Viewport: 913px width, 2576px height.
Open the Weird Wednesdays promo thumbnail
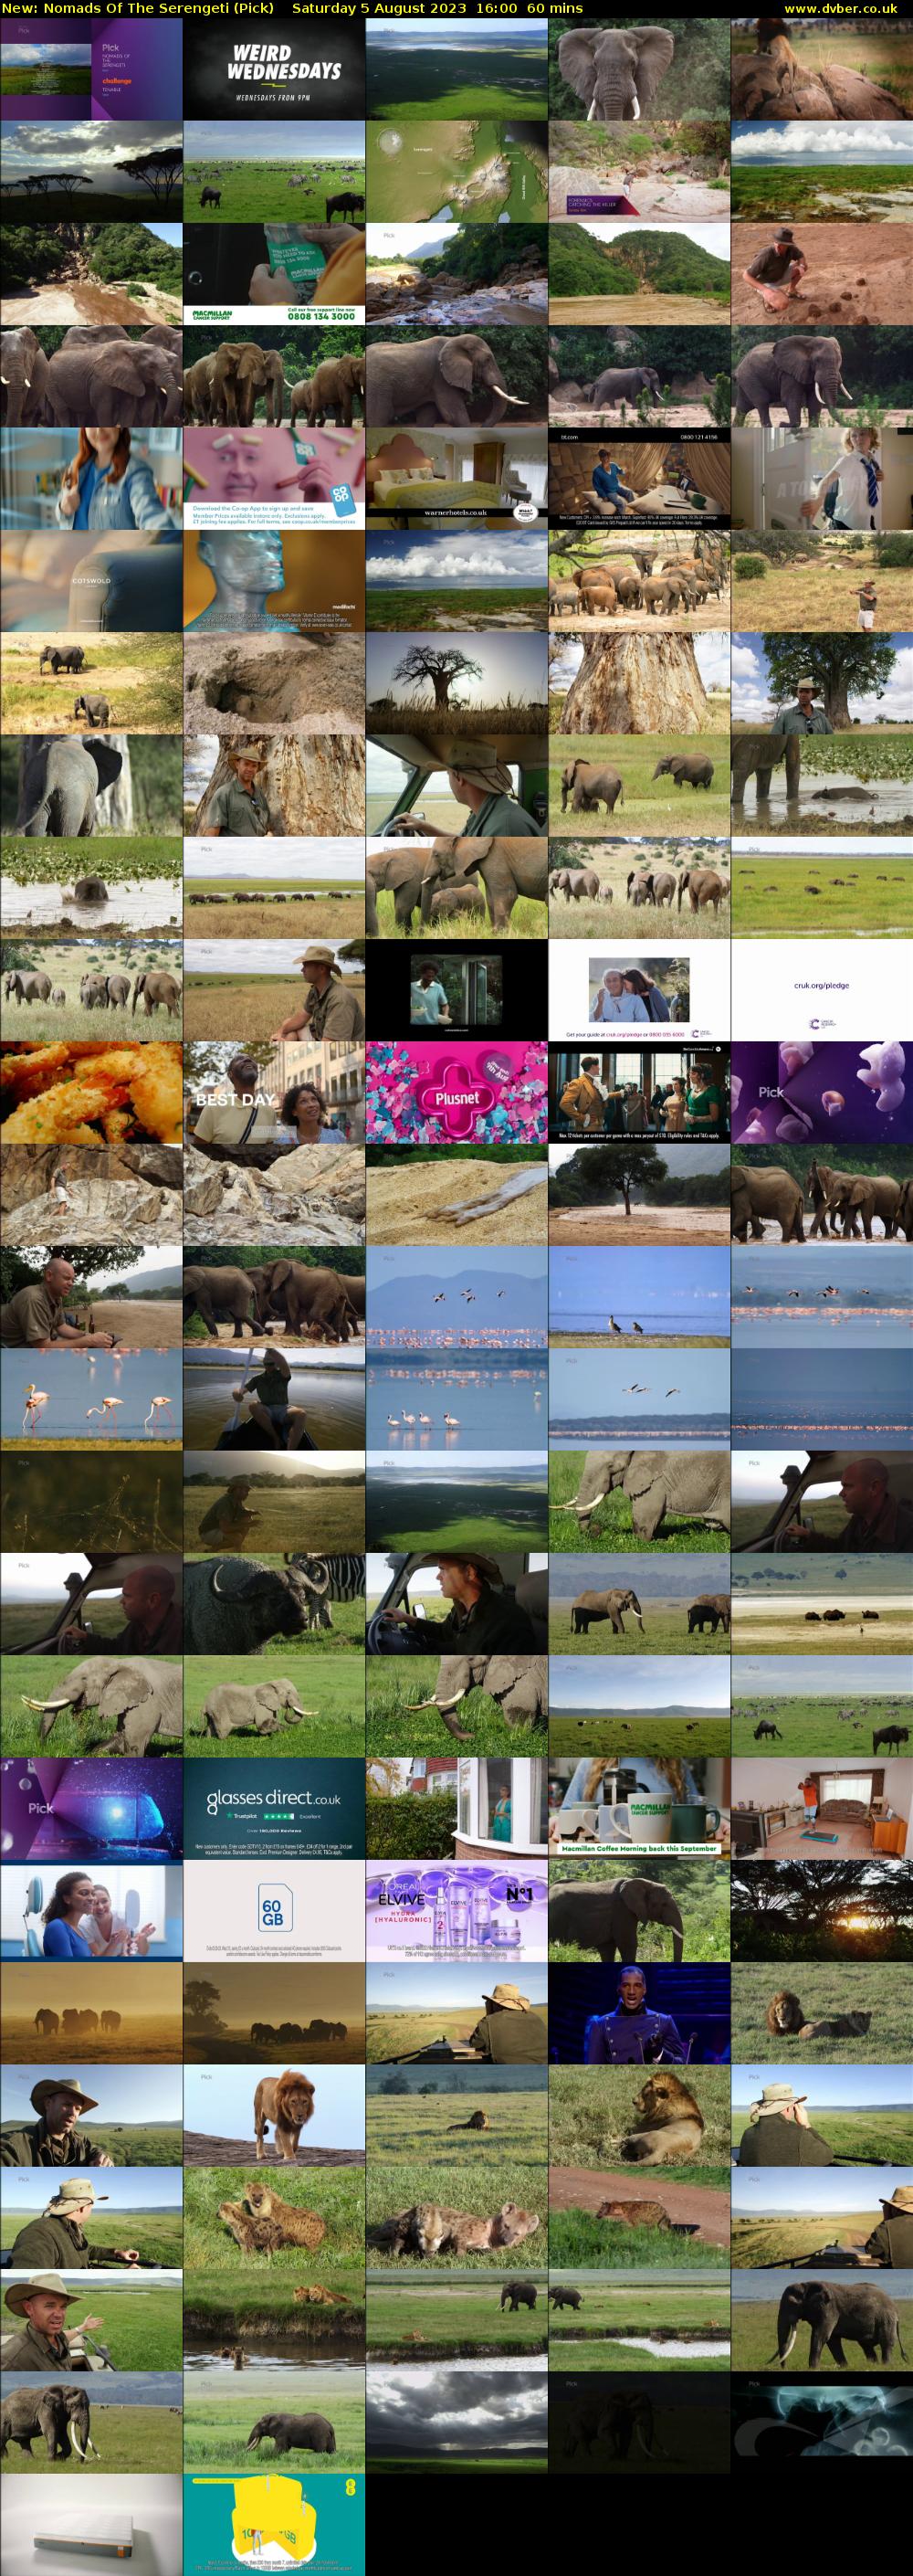274,70
